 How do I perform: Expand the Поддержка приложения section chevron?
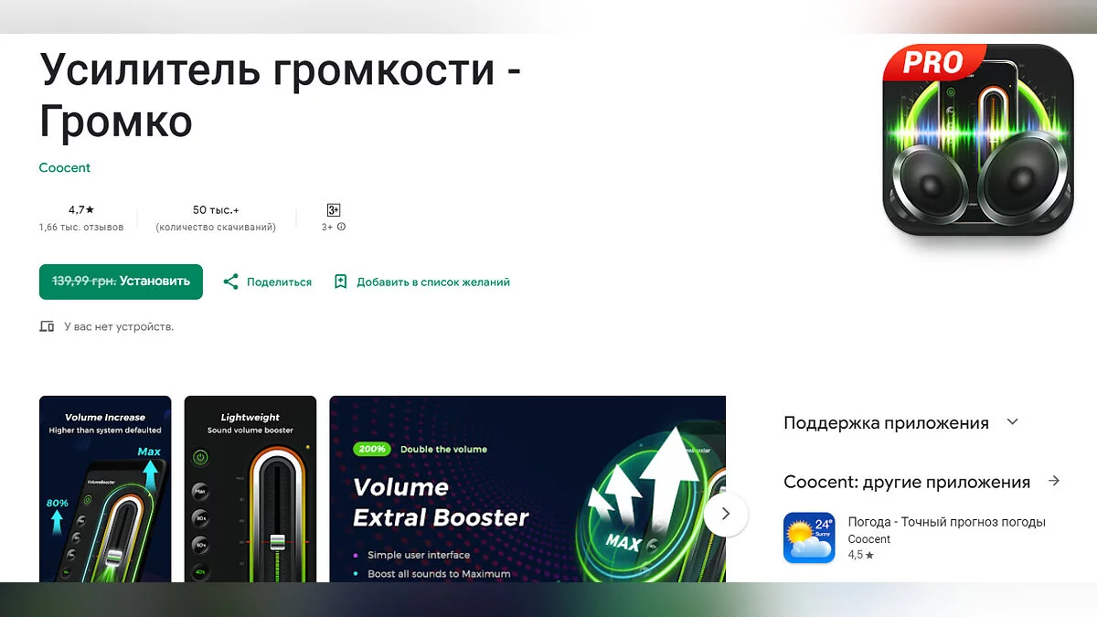point(1012,422)
